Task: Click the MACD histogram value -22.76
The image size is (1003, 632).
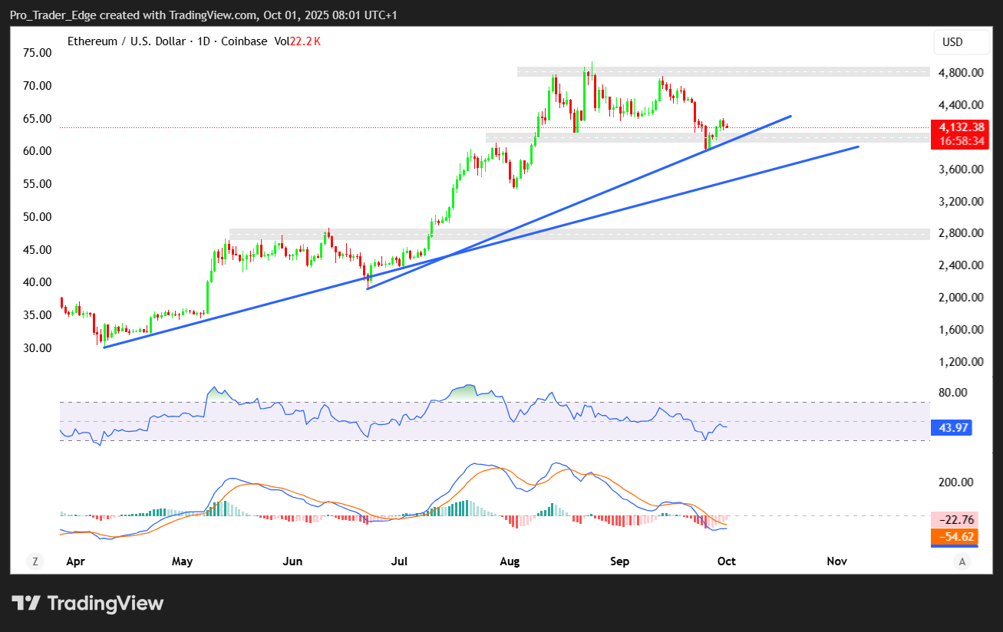Action: (955, 519)
